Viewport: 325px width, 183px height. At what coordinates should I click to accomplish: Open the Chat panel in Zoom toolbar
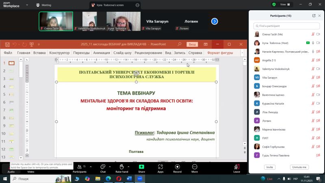[103, 167]
